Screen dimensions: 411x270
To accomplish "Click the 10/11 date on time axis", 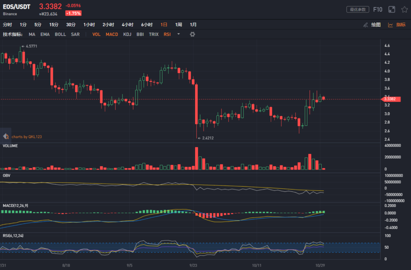I will click(x=257, y=265).
